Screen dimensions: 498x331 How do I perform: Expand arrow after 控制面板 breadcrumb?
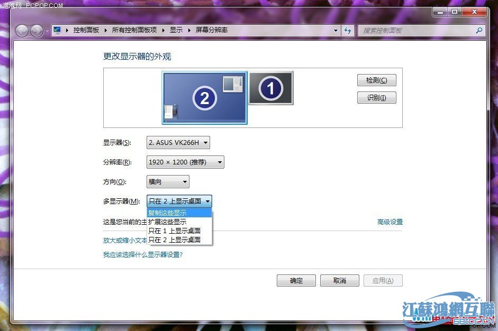pos(105,31)
